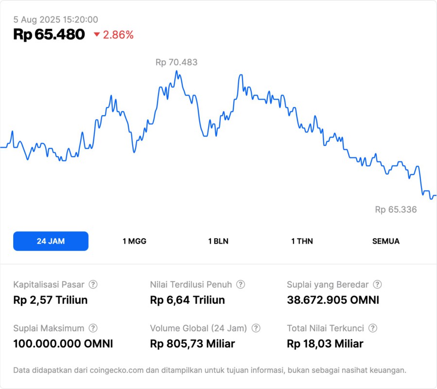The image size is (437, 389).
Task: Click the help icon beside Suplai Maksimum
Action: [x=93, y=328]
